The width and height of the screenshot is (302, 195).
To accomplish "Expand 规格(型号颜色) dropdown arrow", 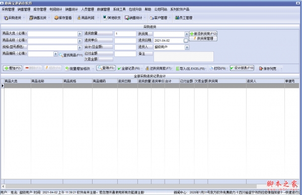I will pyautogui.click(x=80, y=47).
